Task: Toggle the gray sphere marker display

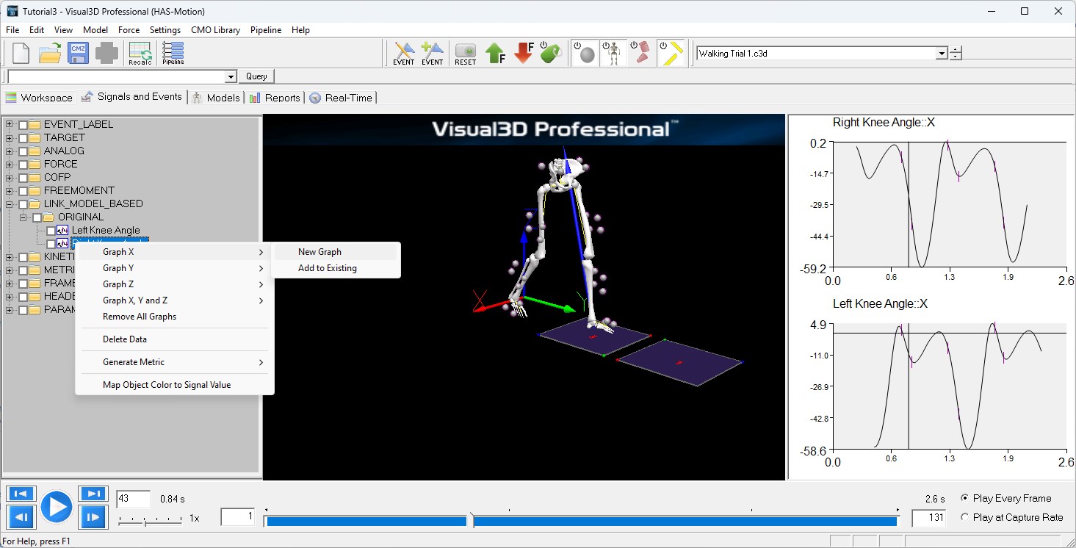Action: click(x=585, y=53)
